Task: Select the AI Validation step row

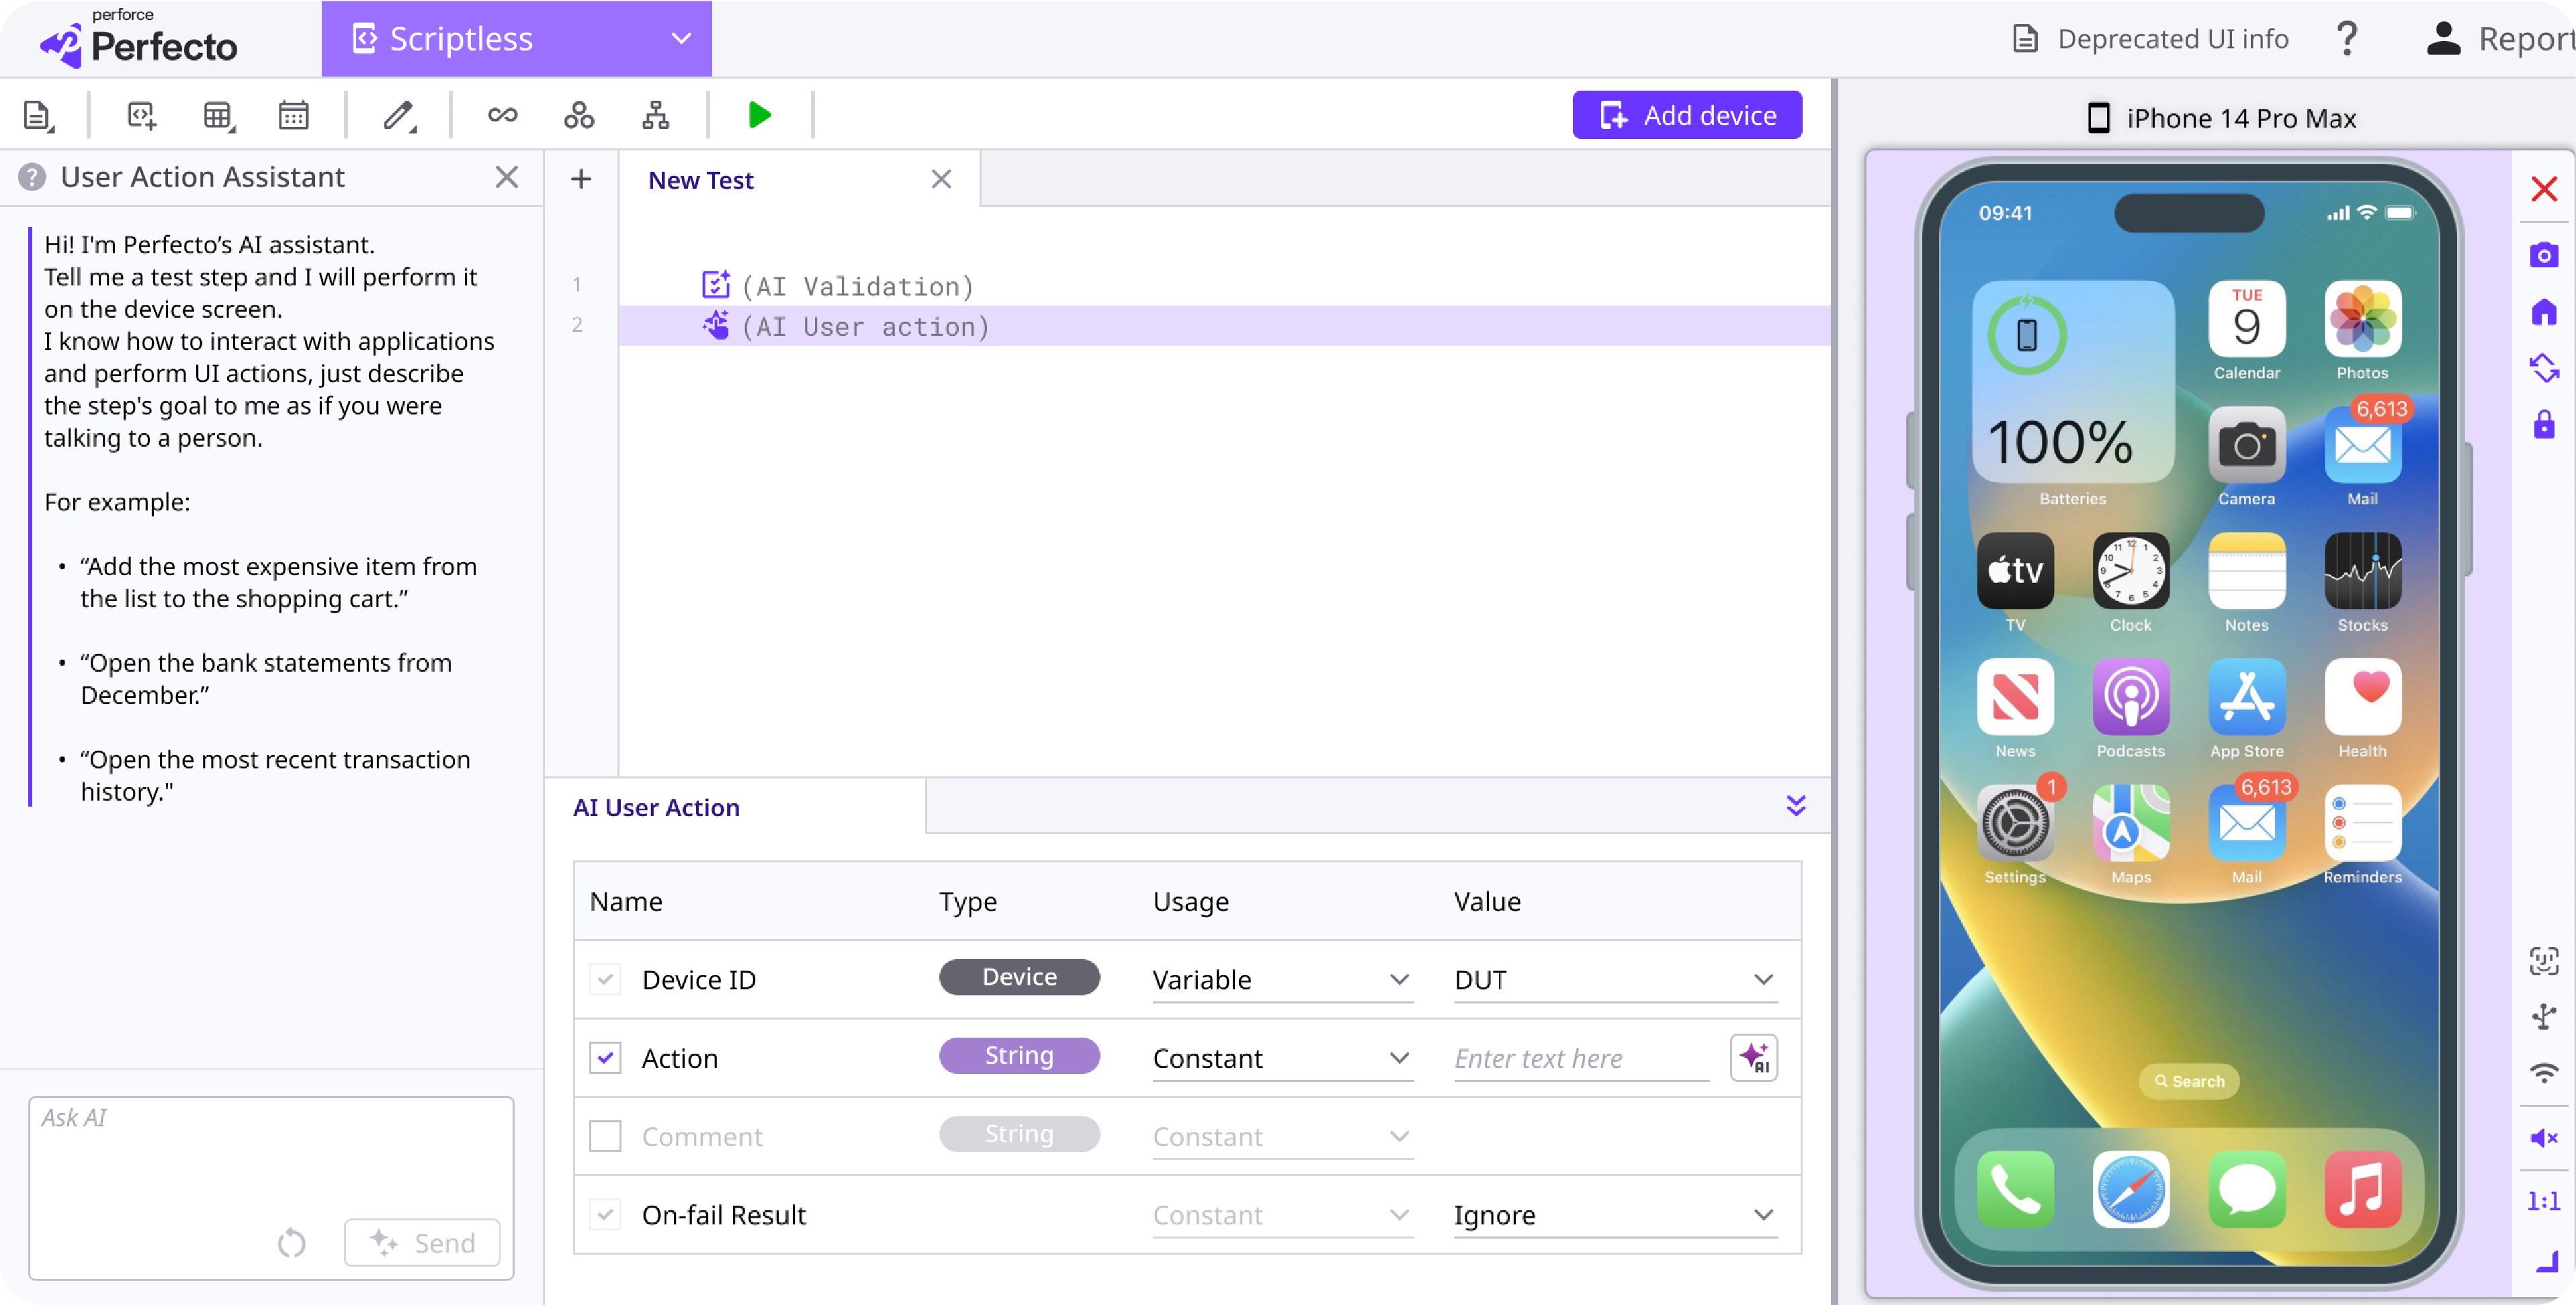Action: pyautogui.click(x=1224, y=286)
